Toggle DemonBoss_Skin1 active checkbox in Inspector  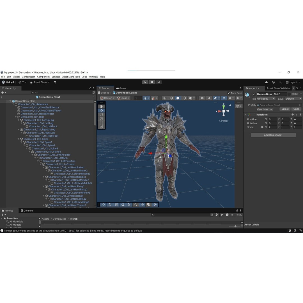click(254, 94)
